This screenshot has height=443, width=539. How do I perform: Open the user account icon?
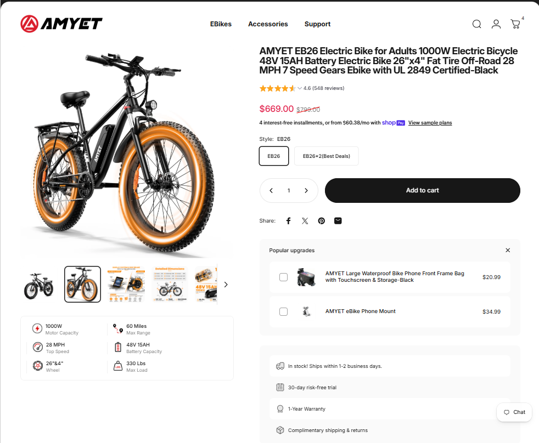pyautogui.click(x=496, y=24)
